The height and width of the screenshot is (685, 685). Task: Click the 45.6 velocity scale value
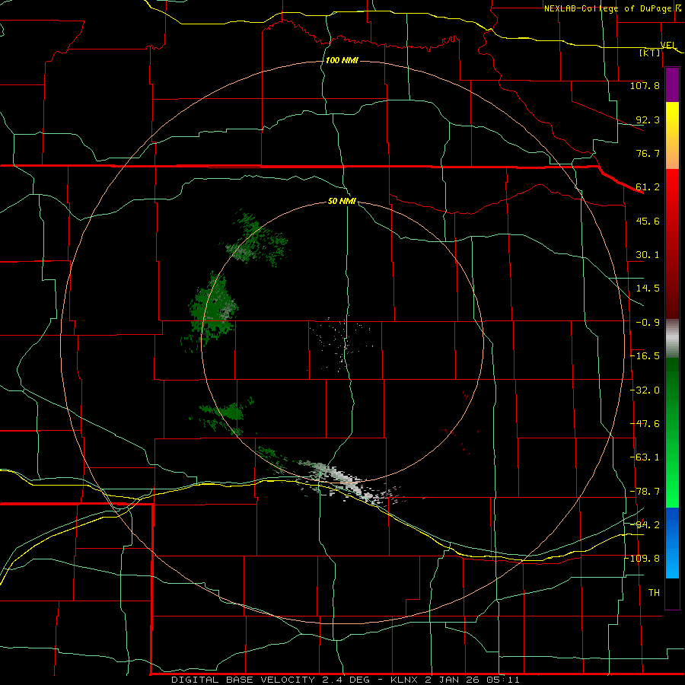pos(648,221)
